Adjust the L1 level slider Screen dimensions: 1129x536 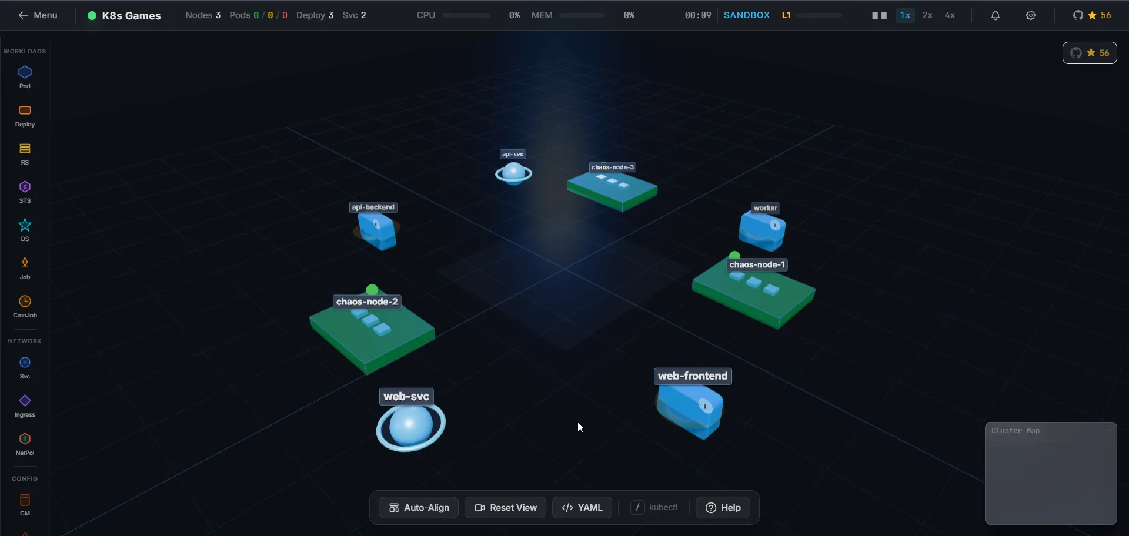(817, 15)
